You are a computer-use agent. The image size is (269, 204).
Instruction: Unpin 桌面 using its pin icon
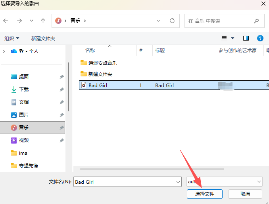click(x=61, y=77)
